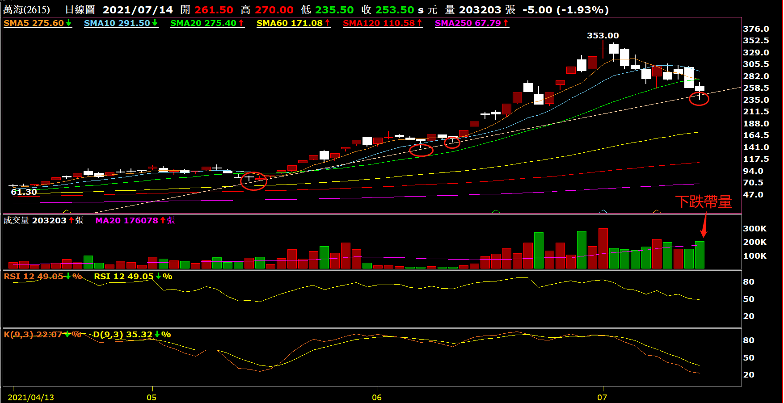Click the 2021/04/13 date on the time axis
This screenshot has width=784, height=403.
[31, 397]
